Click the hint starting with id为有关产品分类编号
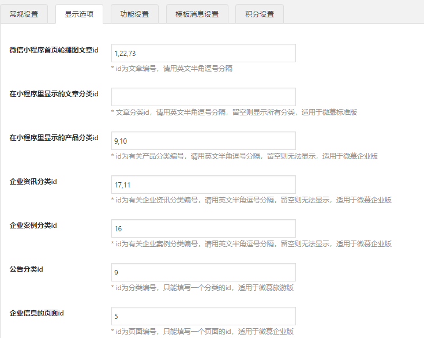Image resolution: width=424 pixels, height=338 pixels. 245,156
